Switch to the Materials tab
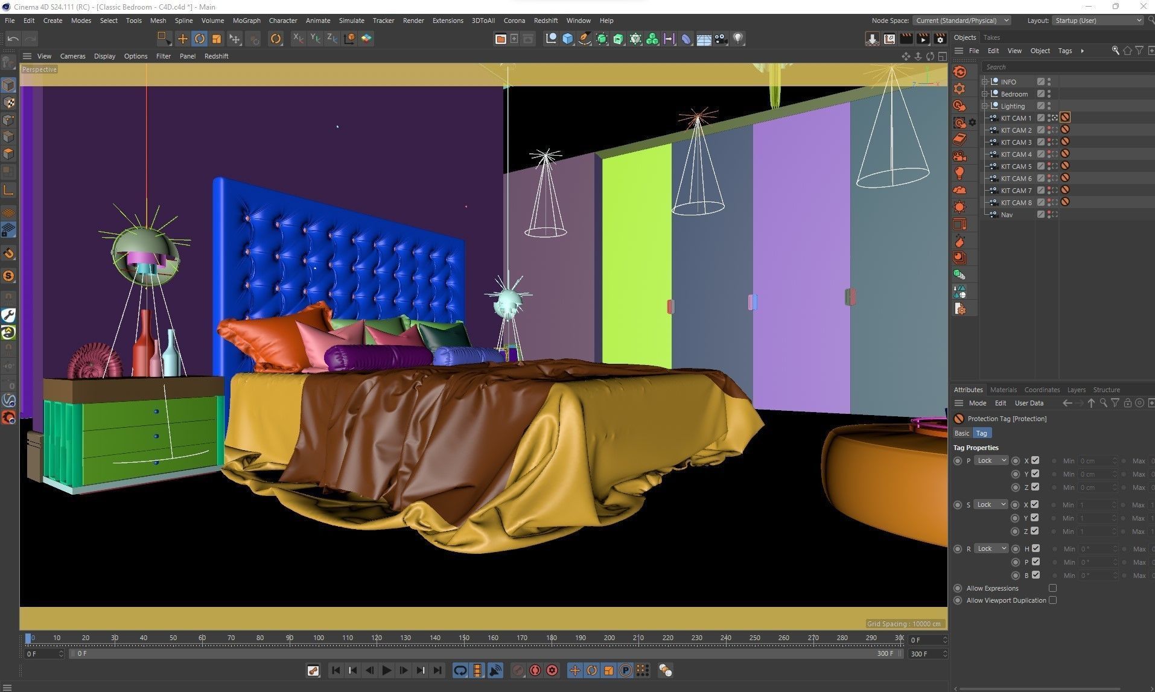 [1004, 390]
